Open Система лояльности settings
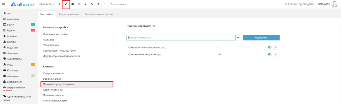Viewport: 341px width, 104px height. 55,100
